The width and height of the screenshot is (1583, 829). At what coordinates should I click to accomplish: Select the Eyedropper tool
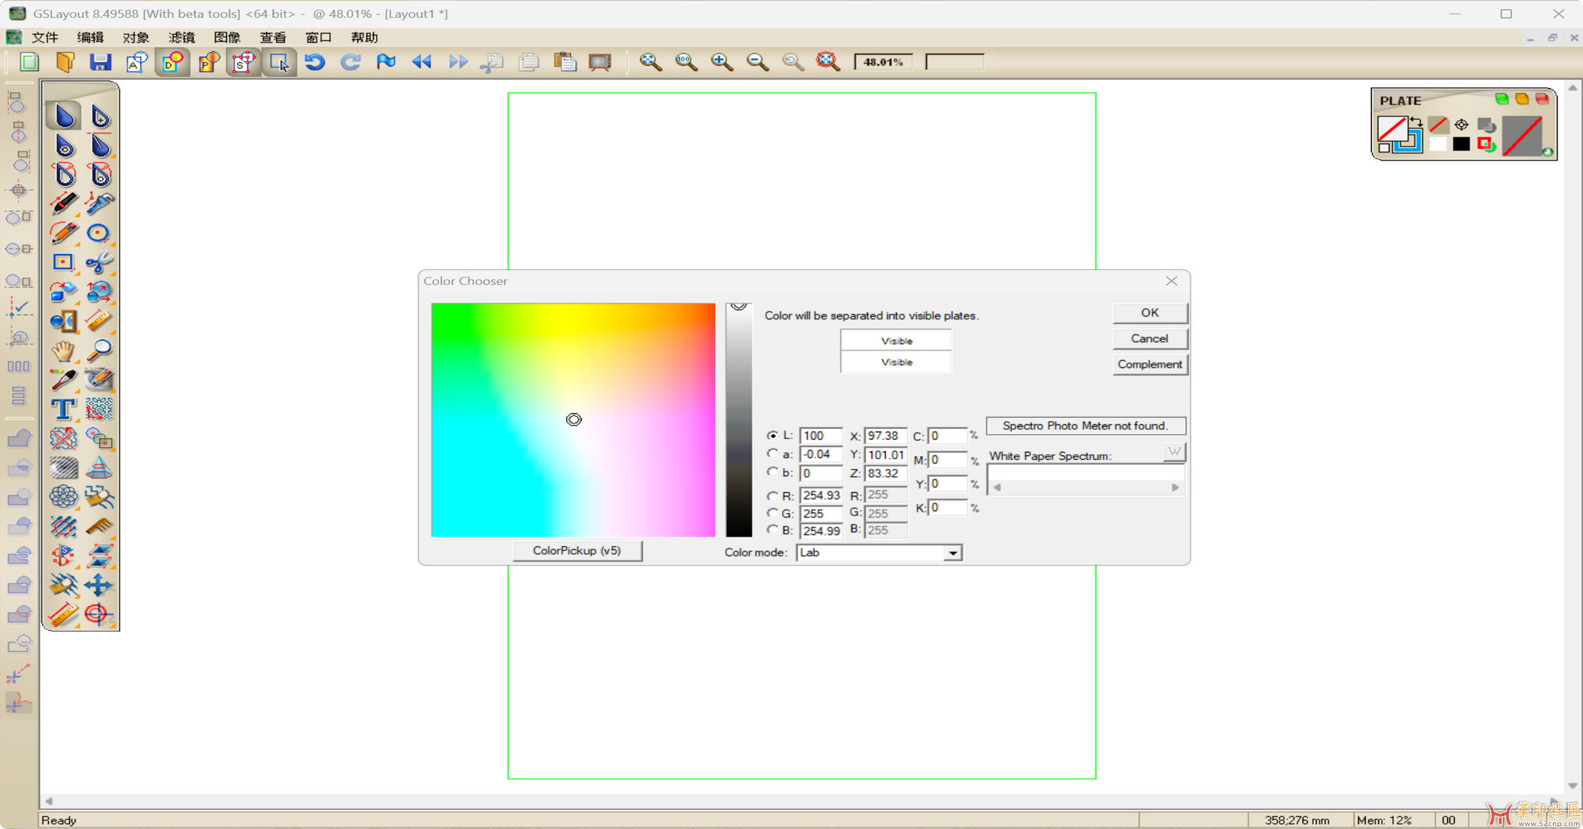[63, 380]
